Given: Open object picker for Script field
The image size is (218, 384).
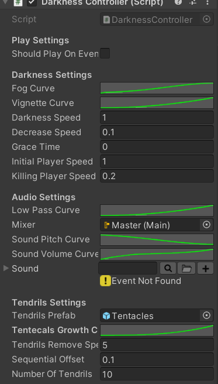Looking at the screenshot, I should click(207, 19).
